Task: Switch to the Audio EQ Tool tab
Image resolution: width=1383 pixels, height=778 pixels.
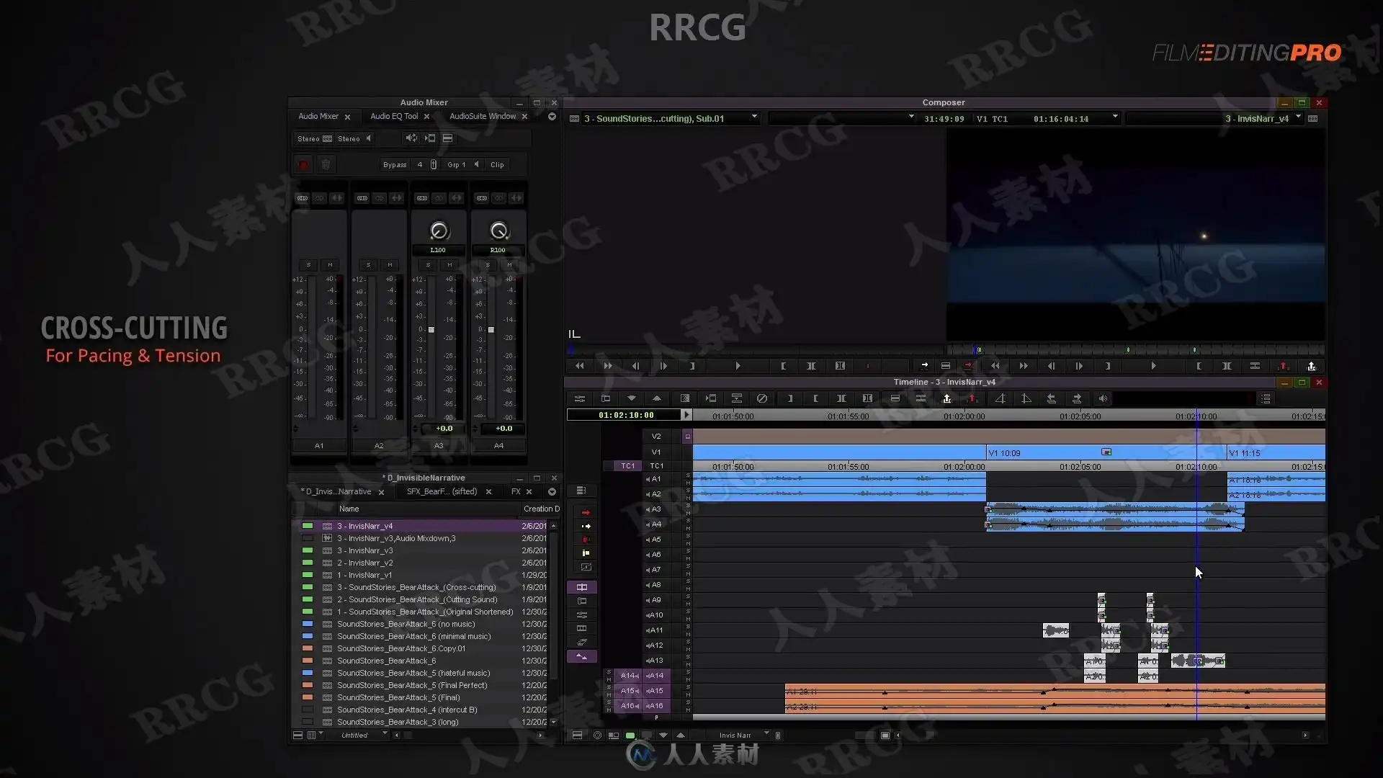Action: (393, 117)
